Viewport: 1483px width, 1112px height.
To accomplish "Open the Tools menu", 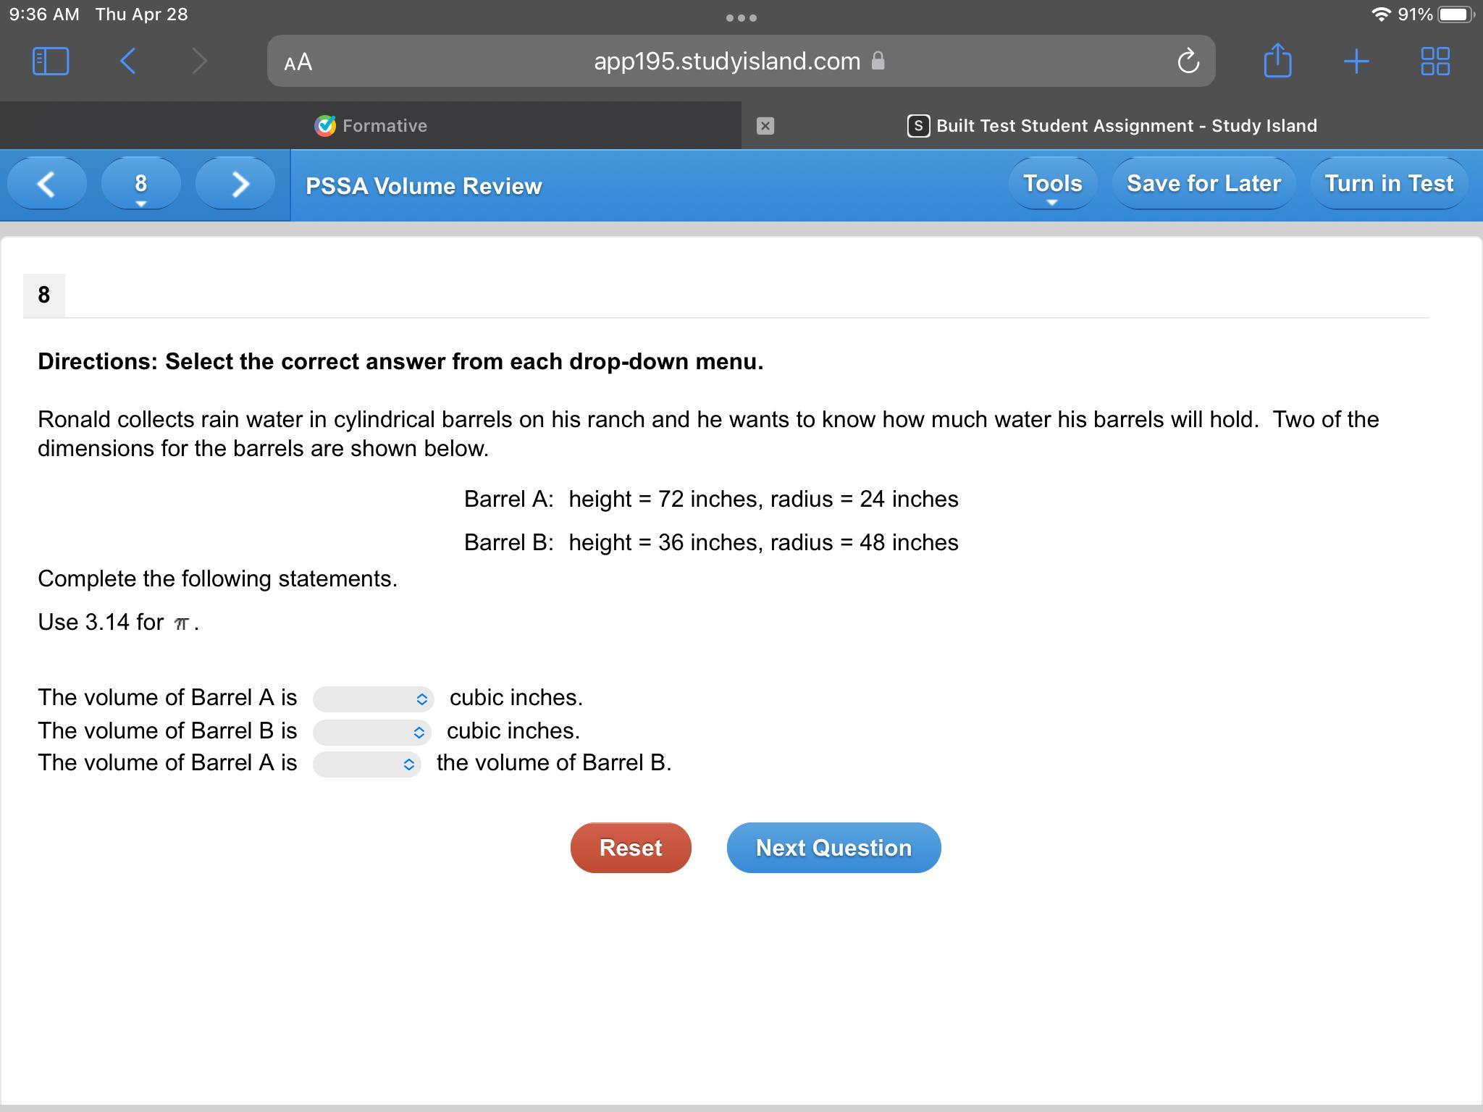I will 1052,184.
